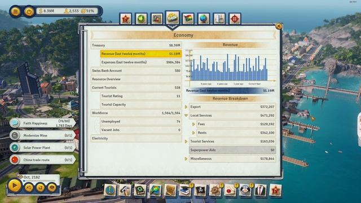Image resolution: width=361 pixels, height=203 pixels.
Task: Click the Faith Happiness speech bubble icon
Action: 15,123
